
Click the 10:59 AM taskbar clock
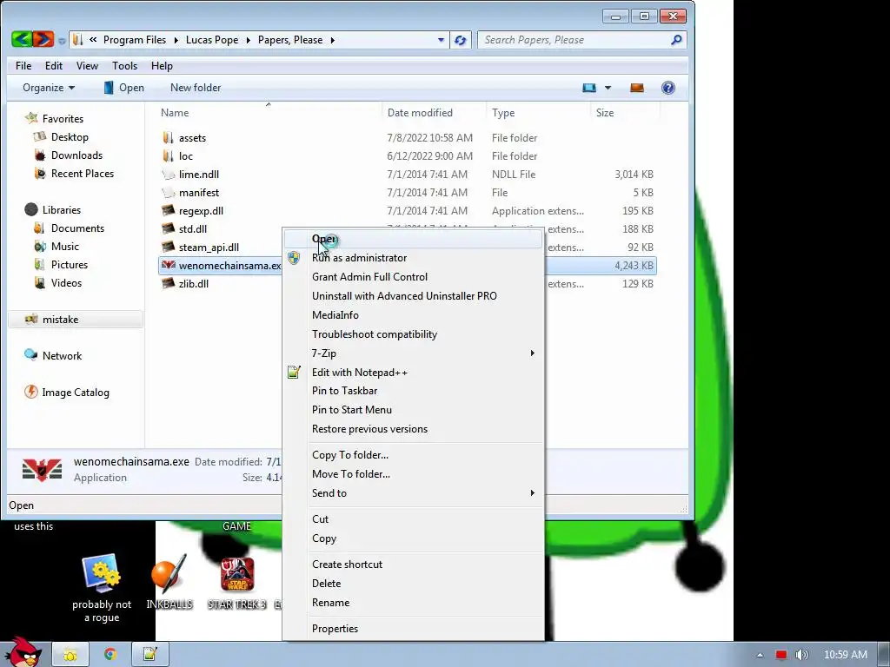[845, 655]
